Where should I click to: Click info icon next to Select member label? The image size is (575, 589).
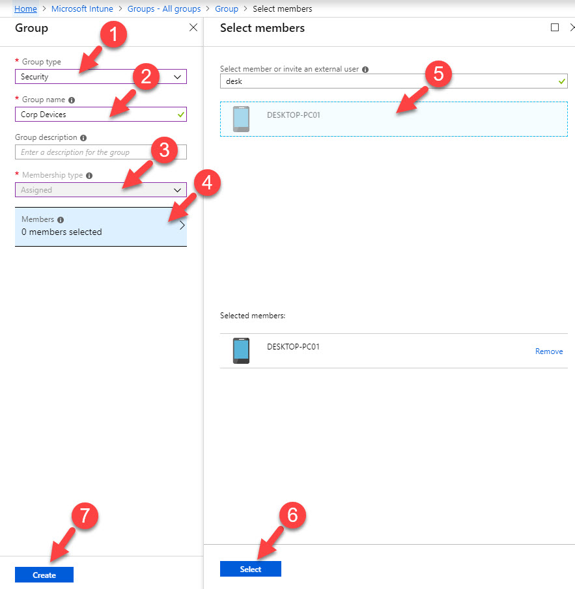[365, 69]
